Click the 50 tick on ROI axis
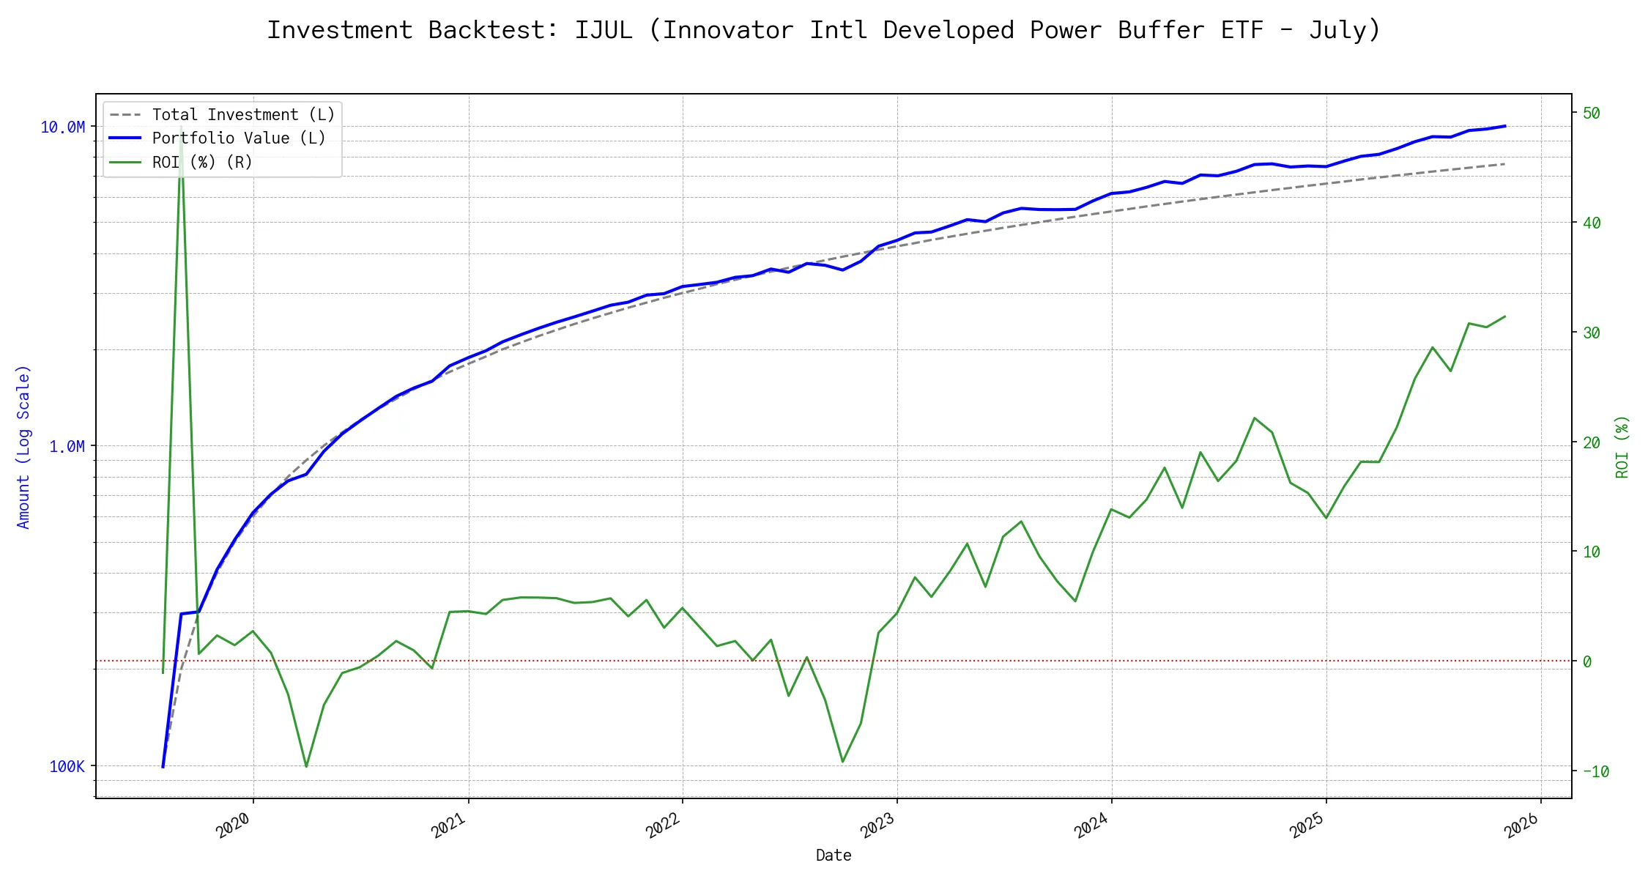The height and width of the screenshot is (879, 1648). (x=1591, y=114)
